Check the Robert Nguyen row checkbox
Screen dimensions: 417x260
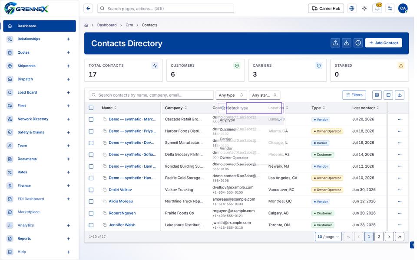pyautogui.click(x=91, y=213)
